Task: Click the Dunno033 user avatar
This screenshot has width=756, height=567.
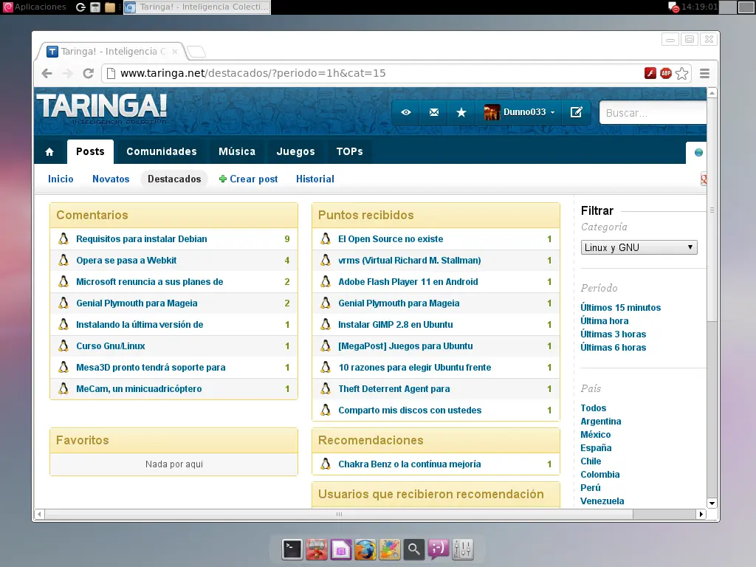Action: click(492, 112)
